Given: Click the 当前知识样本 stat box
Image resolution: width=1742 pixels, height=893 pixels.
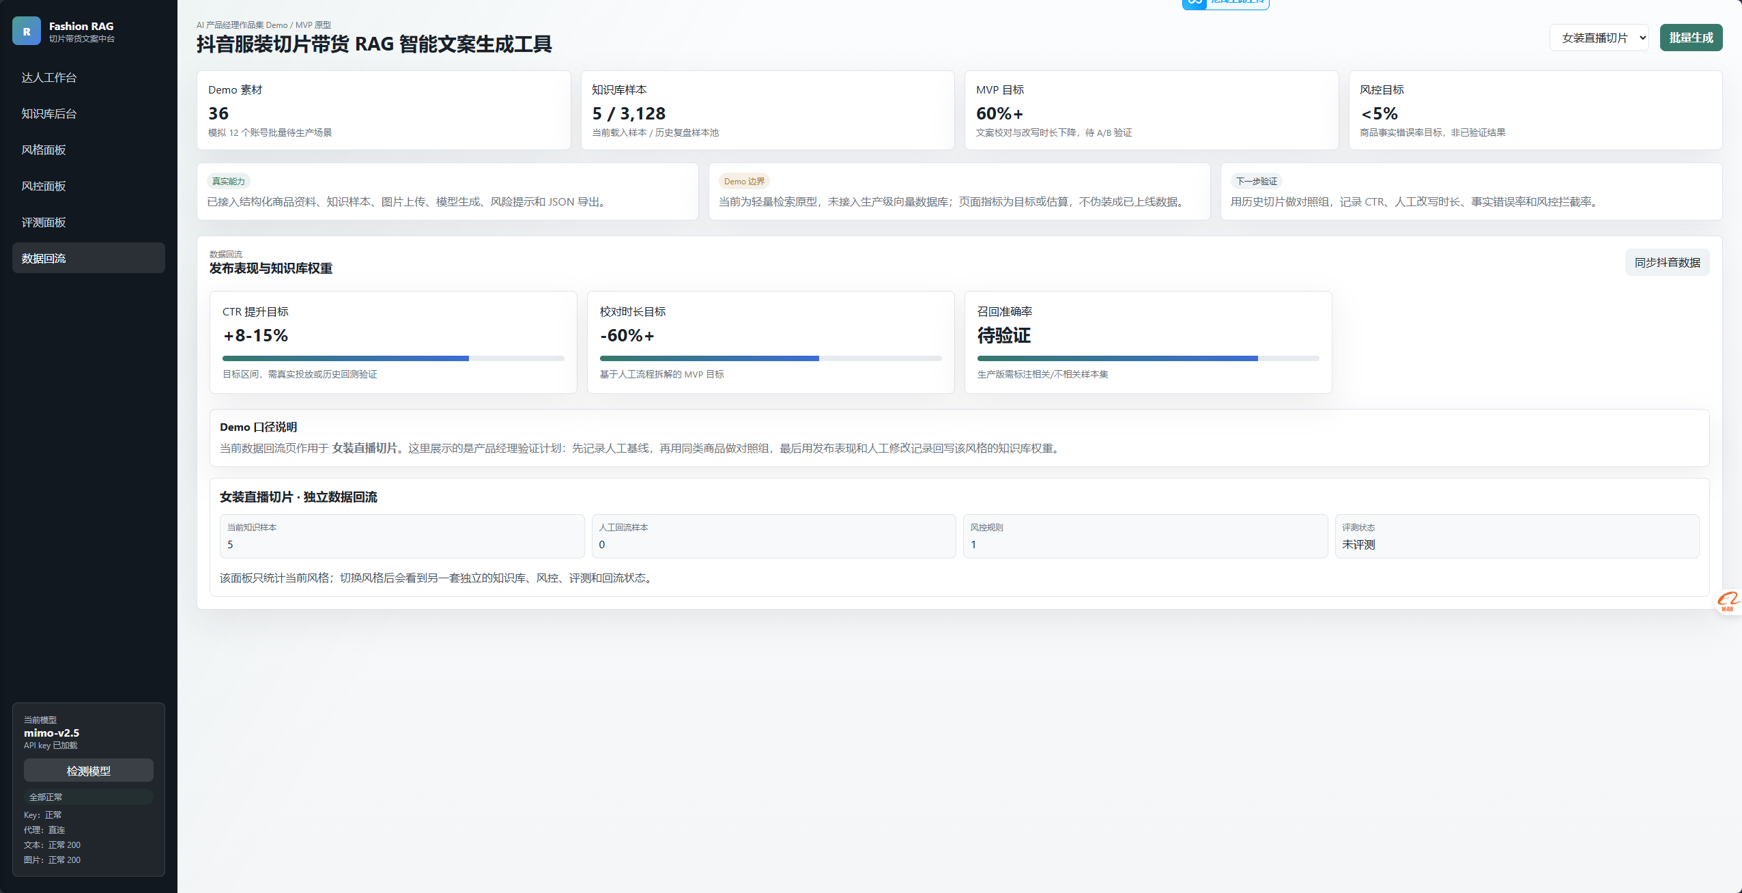Looking at the screenshot, I should [402, 536].
